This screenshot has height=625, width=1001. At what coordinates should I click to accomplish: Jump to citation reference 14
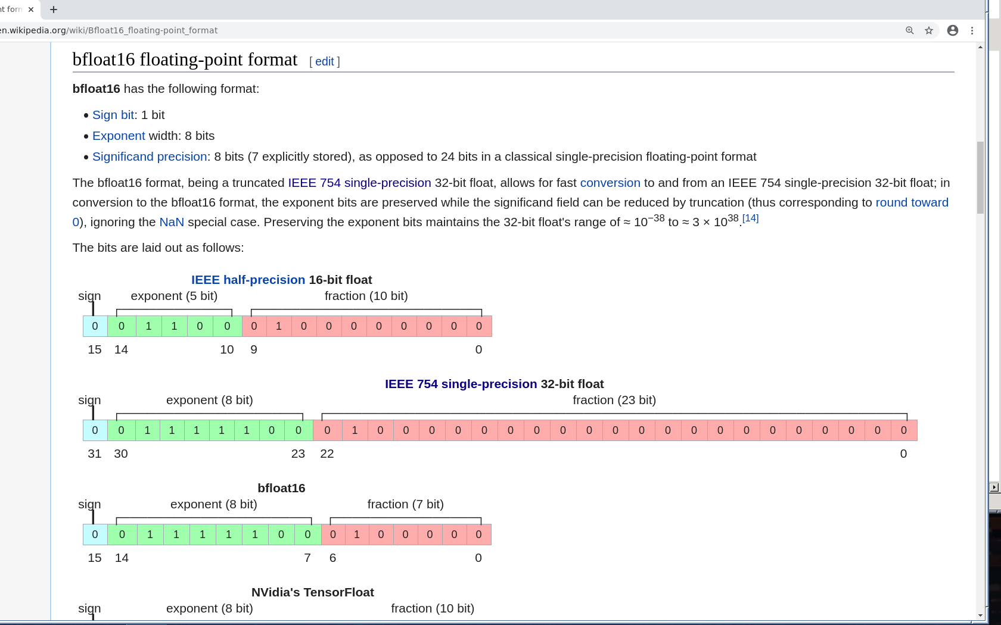pos(750,218)
